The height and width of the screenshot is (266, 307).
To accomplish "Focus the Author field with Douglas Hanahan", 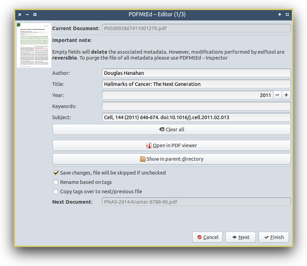I will tap(196, 73).
